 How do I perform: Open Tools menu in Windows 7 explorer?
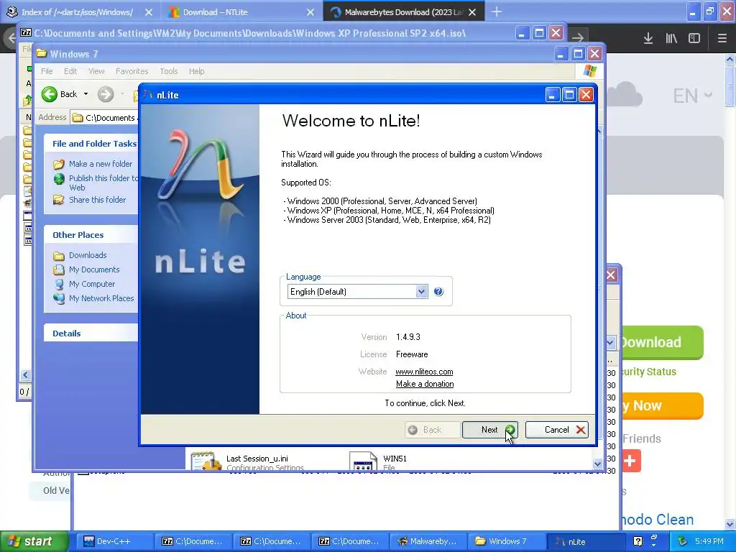pos(168,71)
